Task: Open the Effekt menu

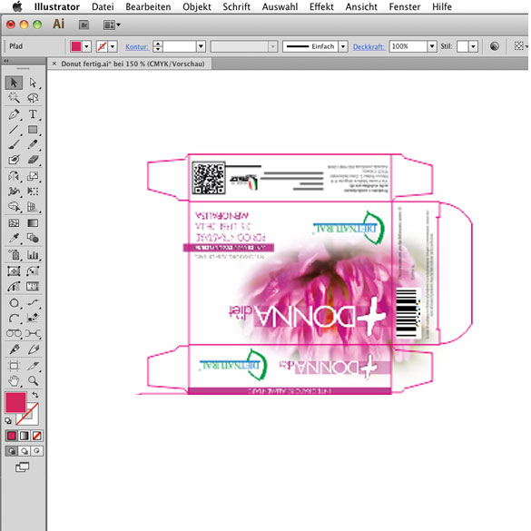Action: [x=321, y=6]
